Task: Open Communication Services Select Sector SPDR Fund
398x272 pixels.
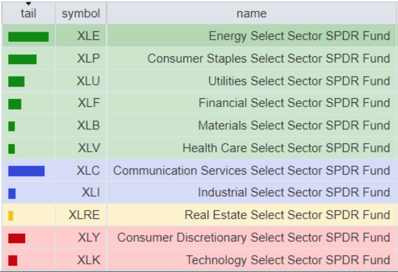Action: 251,170
